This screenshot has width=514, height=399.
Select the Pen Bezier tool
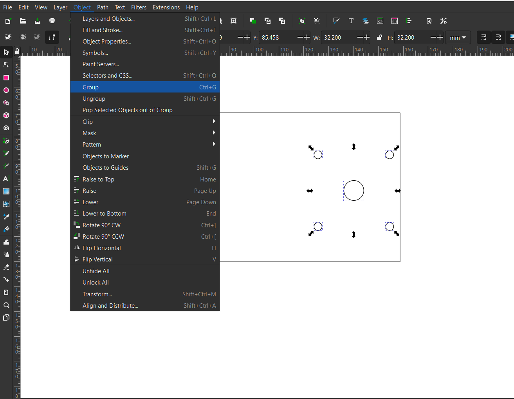(6, 141)
